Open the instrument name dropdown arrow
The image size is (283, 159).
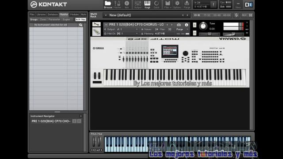click(x=106, y=25)
